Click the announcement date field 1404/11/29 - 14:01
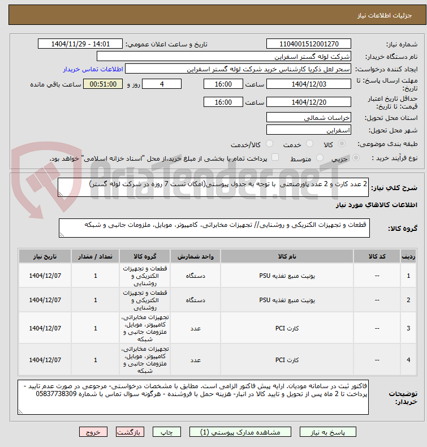This screenshot has height=447, width=427. 80,44
